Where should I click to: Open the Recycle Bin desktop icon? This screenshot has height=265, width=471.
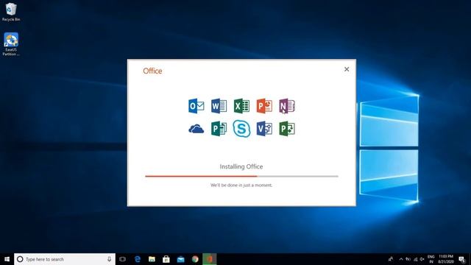tap(11, 12)
